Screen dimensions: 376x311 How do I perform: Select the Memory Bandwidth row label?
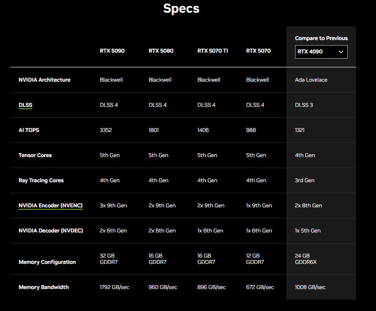44,287
